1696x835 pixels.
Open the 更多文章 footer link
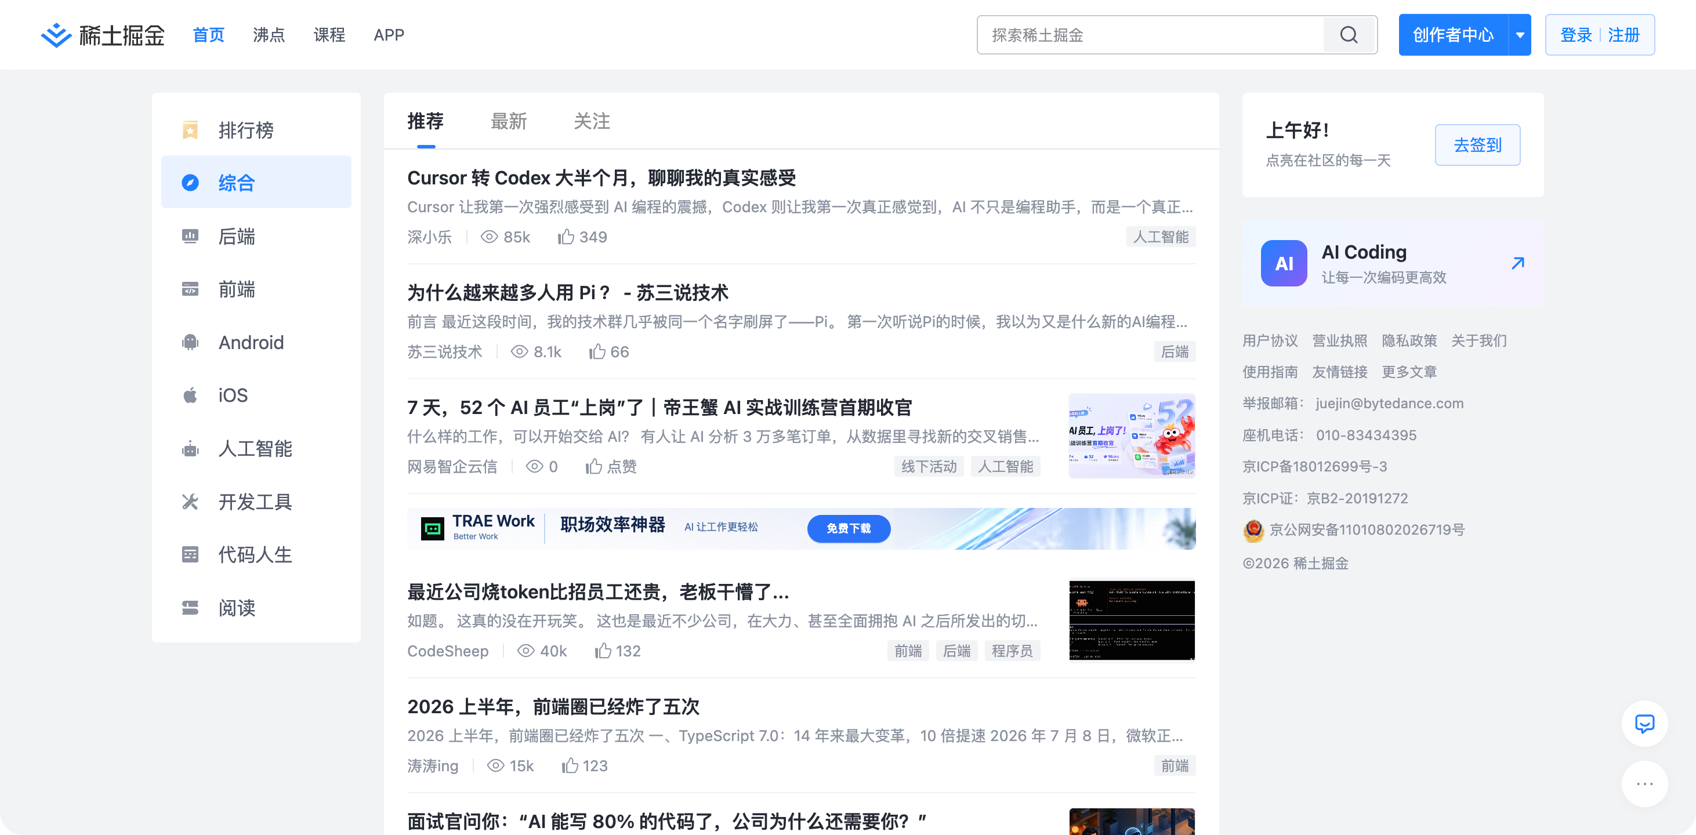pyautogui.click(x=1409, y=372)
